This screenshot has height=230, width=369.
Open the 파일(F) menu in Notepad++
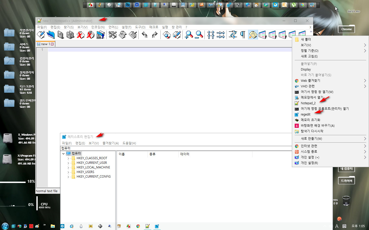click(x=42, y=27)
